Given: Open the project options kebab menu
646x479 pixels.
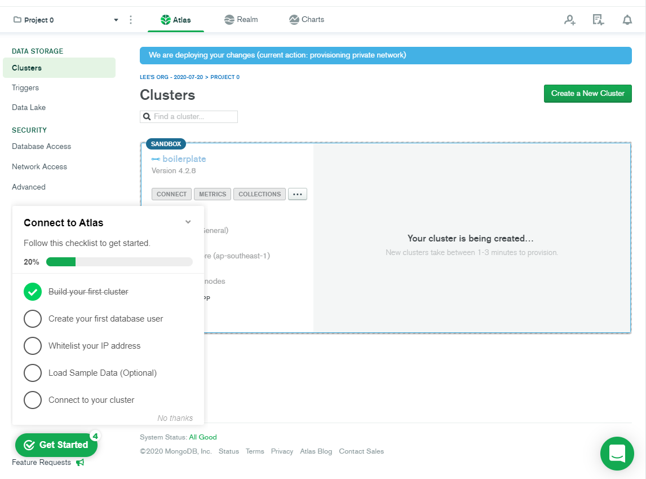Looking at the screenshot, I should [131, 20].
